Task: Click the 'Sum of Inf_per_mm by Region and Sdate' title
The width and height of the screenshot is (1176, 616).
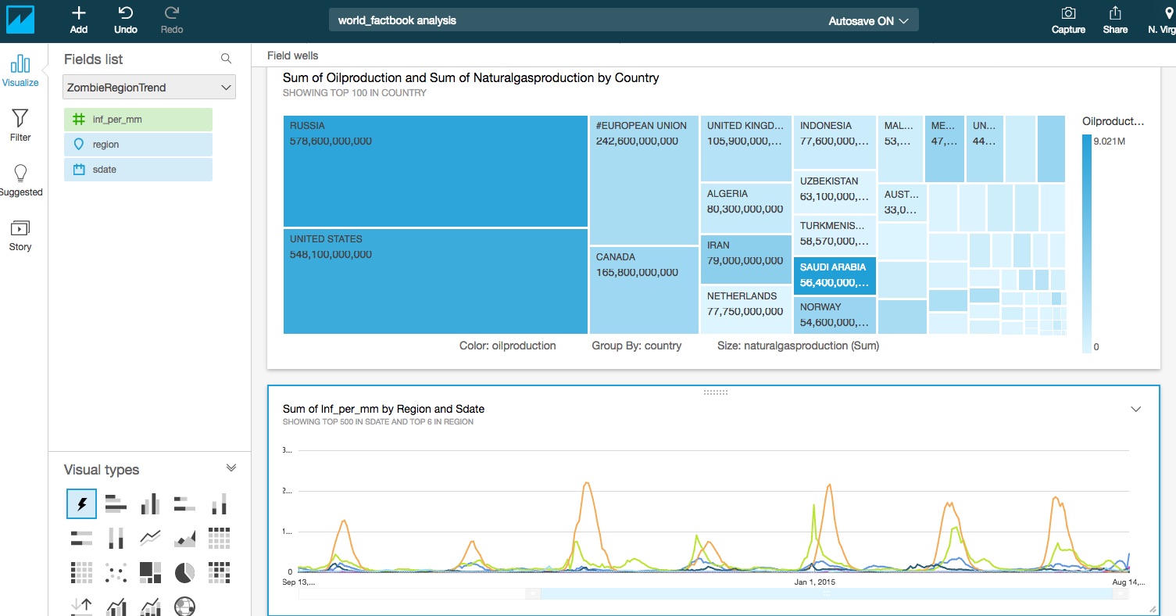Action: (x=384, y=409)
